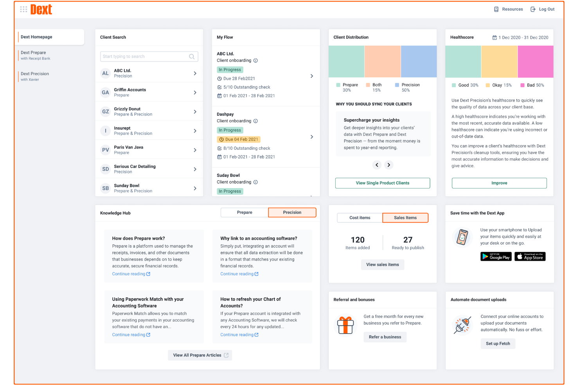Select the Cost items tab
Image resolution: width=579 pixels, height=386 pixels.
(x=359, y=217)
